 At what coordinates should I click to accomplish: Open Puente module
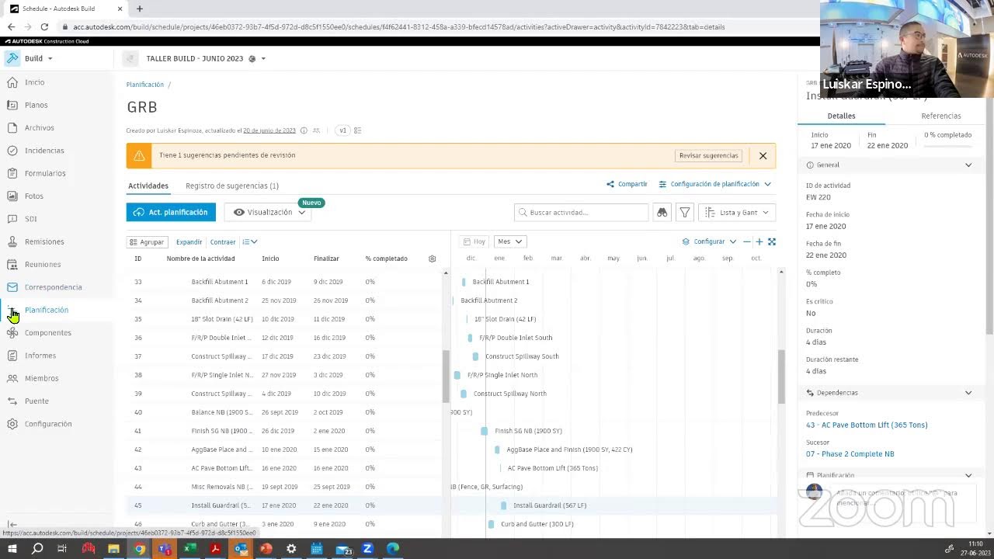36,401
